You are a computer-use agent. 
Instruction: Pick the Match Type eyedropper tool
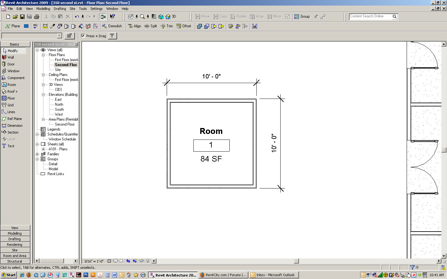pyautogui.click(x=53, y=26)
